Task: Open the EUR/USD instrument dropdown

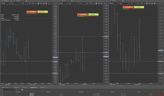Action: [114, 3]
